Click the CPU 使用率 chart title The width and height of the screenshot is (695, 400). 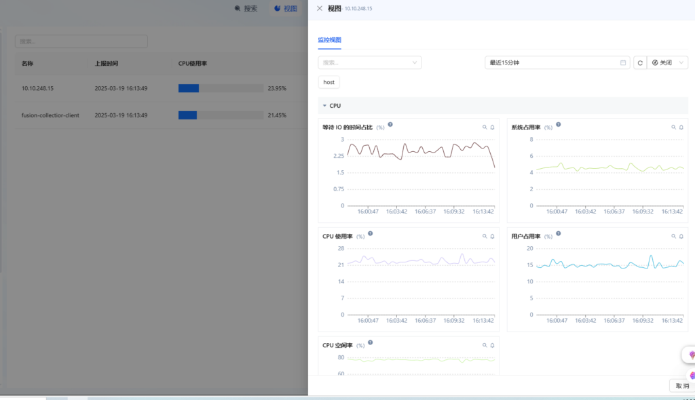coord(337,236)
